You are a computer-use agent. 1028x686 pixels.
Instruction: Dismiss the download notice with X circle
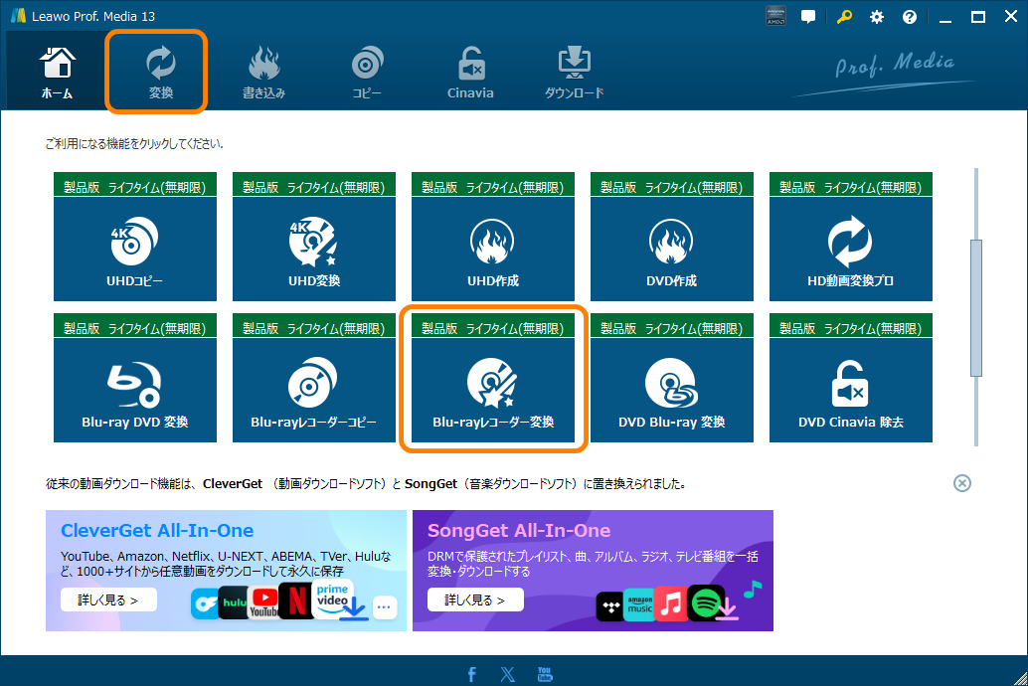[961, 483]
